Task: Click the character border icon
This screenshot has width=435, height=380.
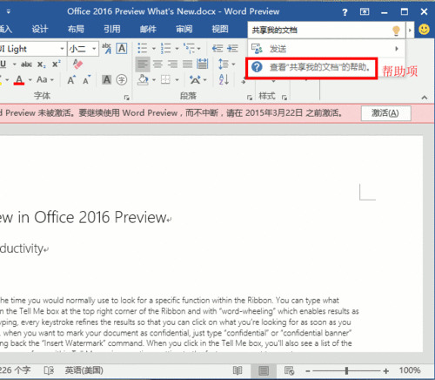Action: pos(122,48)
